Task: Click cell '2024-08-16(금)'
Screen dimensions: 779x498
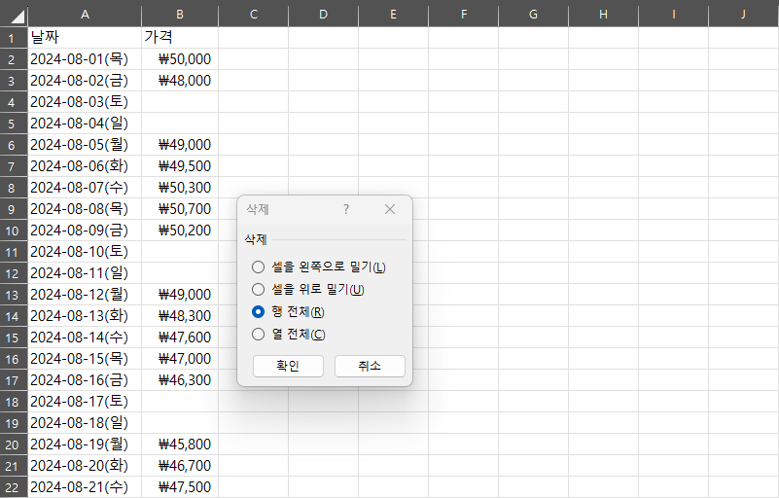Action: coord(85,379)
